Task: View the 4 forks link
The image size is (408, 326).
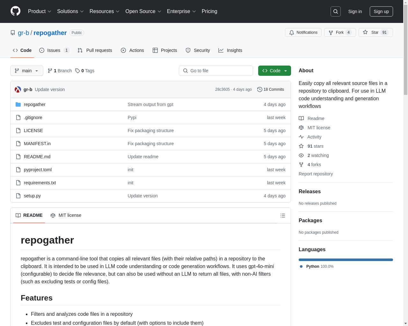Action: click(310, 165)
